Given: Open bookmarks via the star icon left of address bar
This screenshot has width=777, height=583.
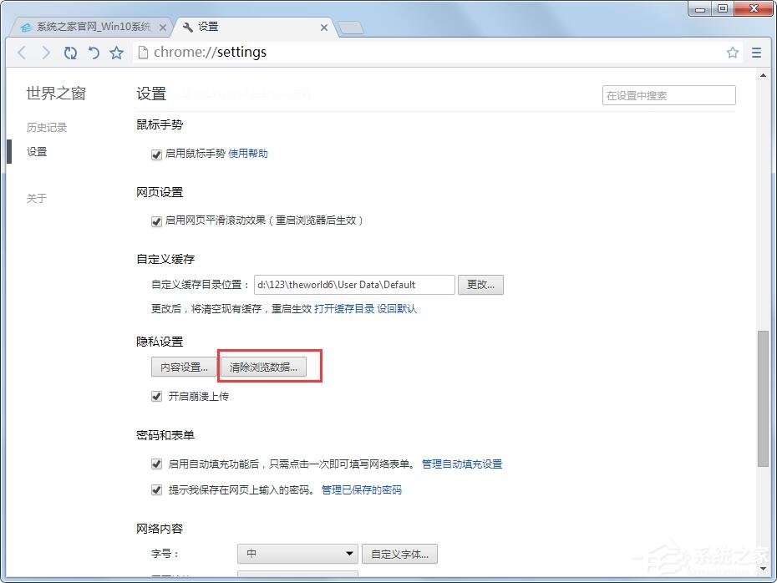Looking at the screenshot, I should [117, 52].
